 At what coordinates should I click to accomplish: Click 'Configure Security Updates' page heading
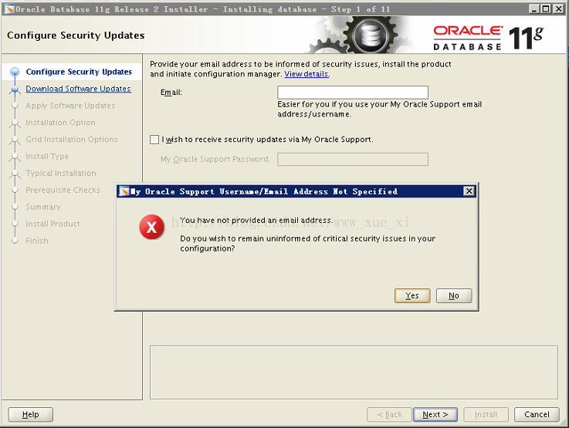pos(76,35)
